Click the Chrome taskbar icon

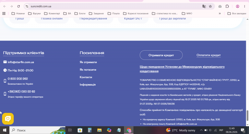point(129,130)
